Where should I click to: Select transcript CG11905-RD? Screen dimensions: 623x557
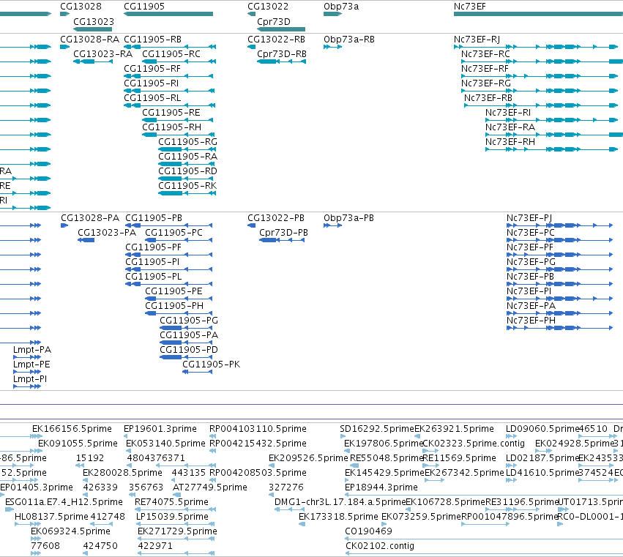point(187,171)
